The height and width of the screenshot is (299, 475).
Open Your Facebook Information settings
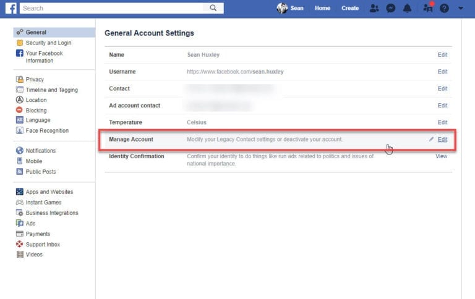[x=45, y=57]
